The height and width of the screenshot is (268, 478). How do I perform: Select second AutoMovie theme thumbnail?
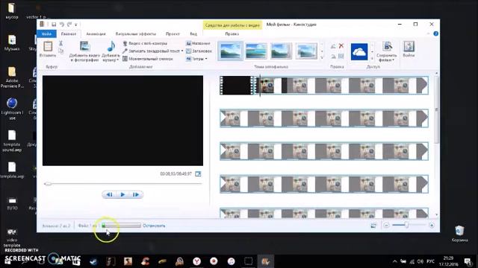(256, 51)
